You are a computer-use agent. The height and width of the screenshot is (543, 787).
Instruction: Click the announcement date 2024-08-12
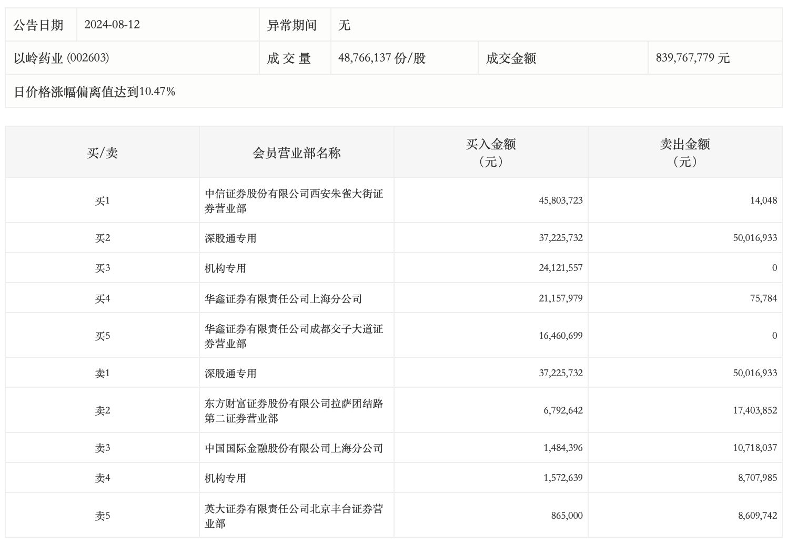pos(112,25)
